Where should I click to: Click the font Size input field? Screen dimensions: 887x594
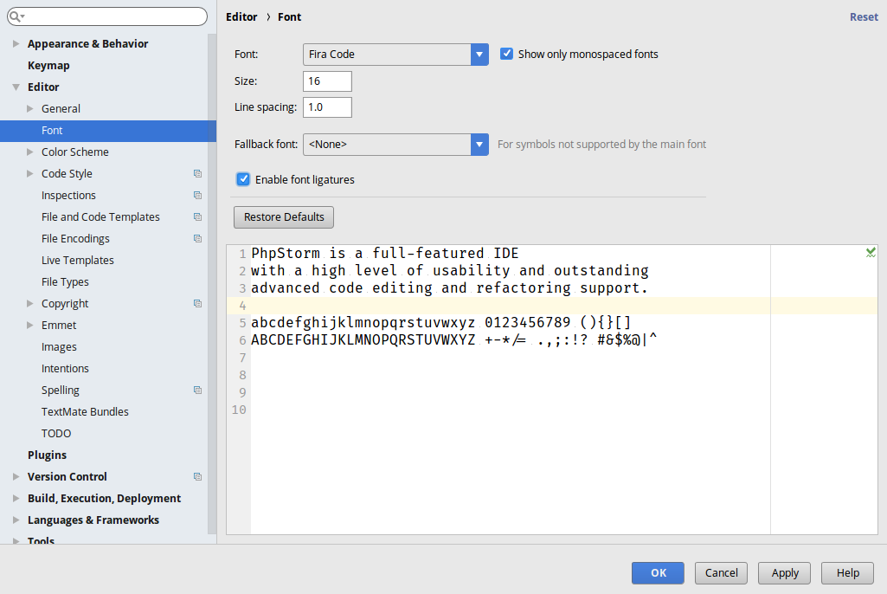pos(327,81)
